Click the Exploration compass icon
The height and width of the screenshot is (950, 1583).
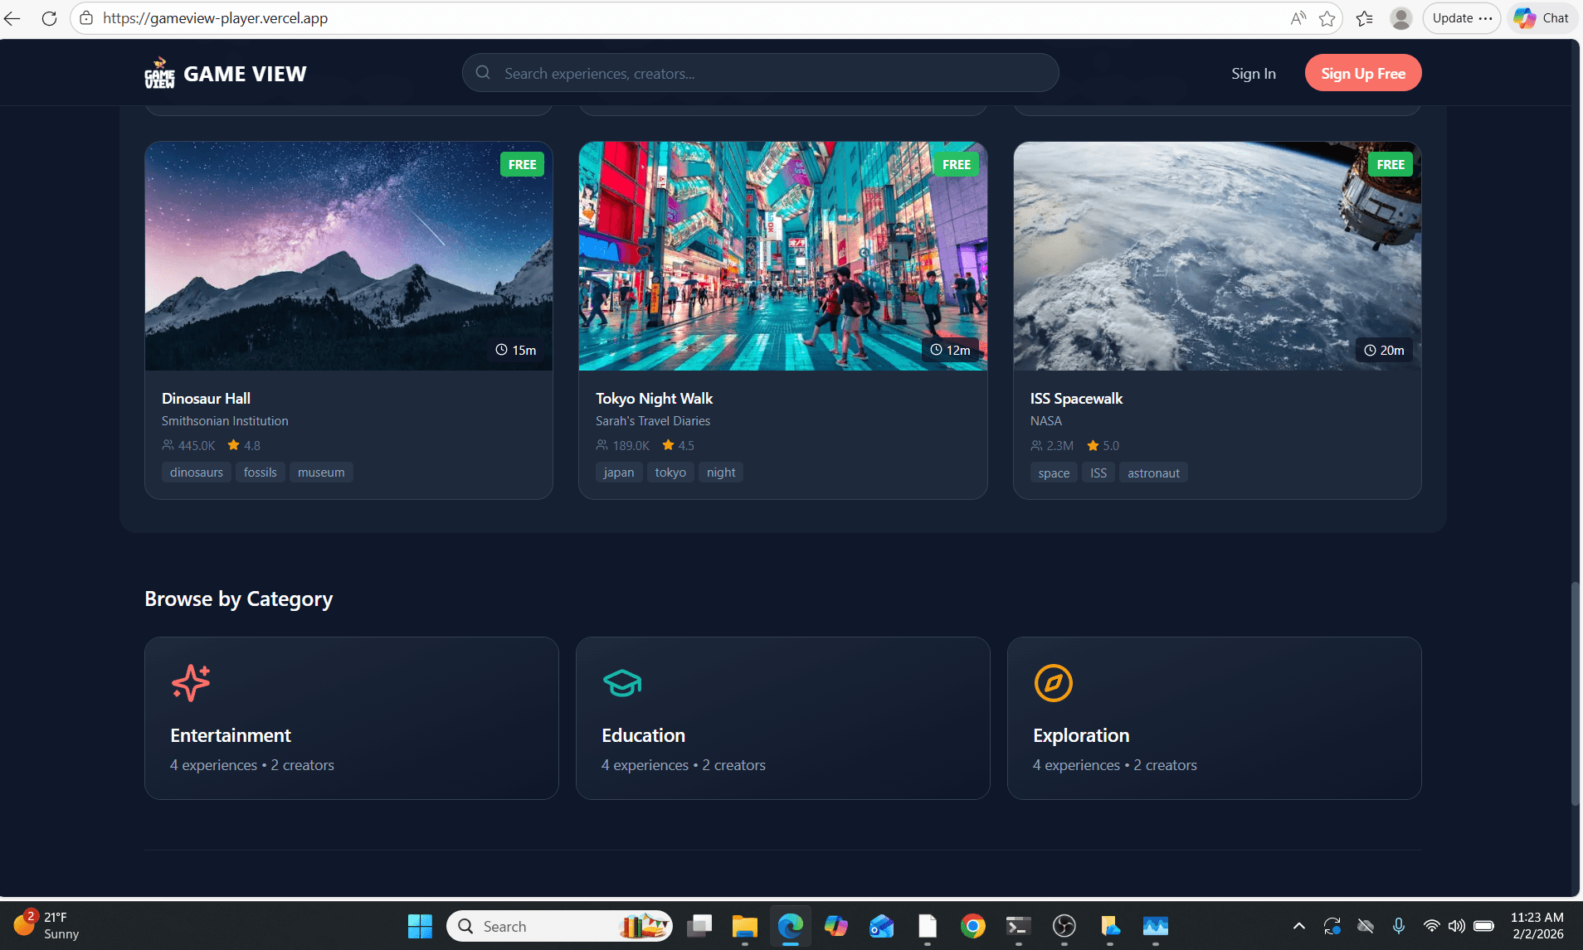point(1053,683)
